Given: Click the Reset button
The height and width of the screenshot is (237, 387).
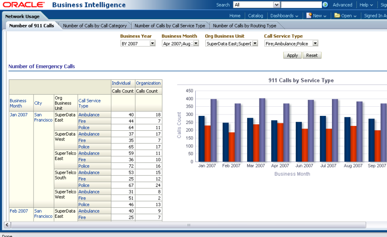Looking at the screenshot, I should click(312, 55).
